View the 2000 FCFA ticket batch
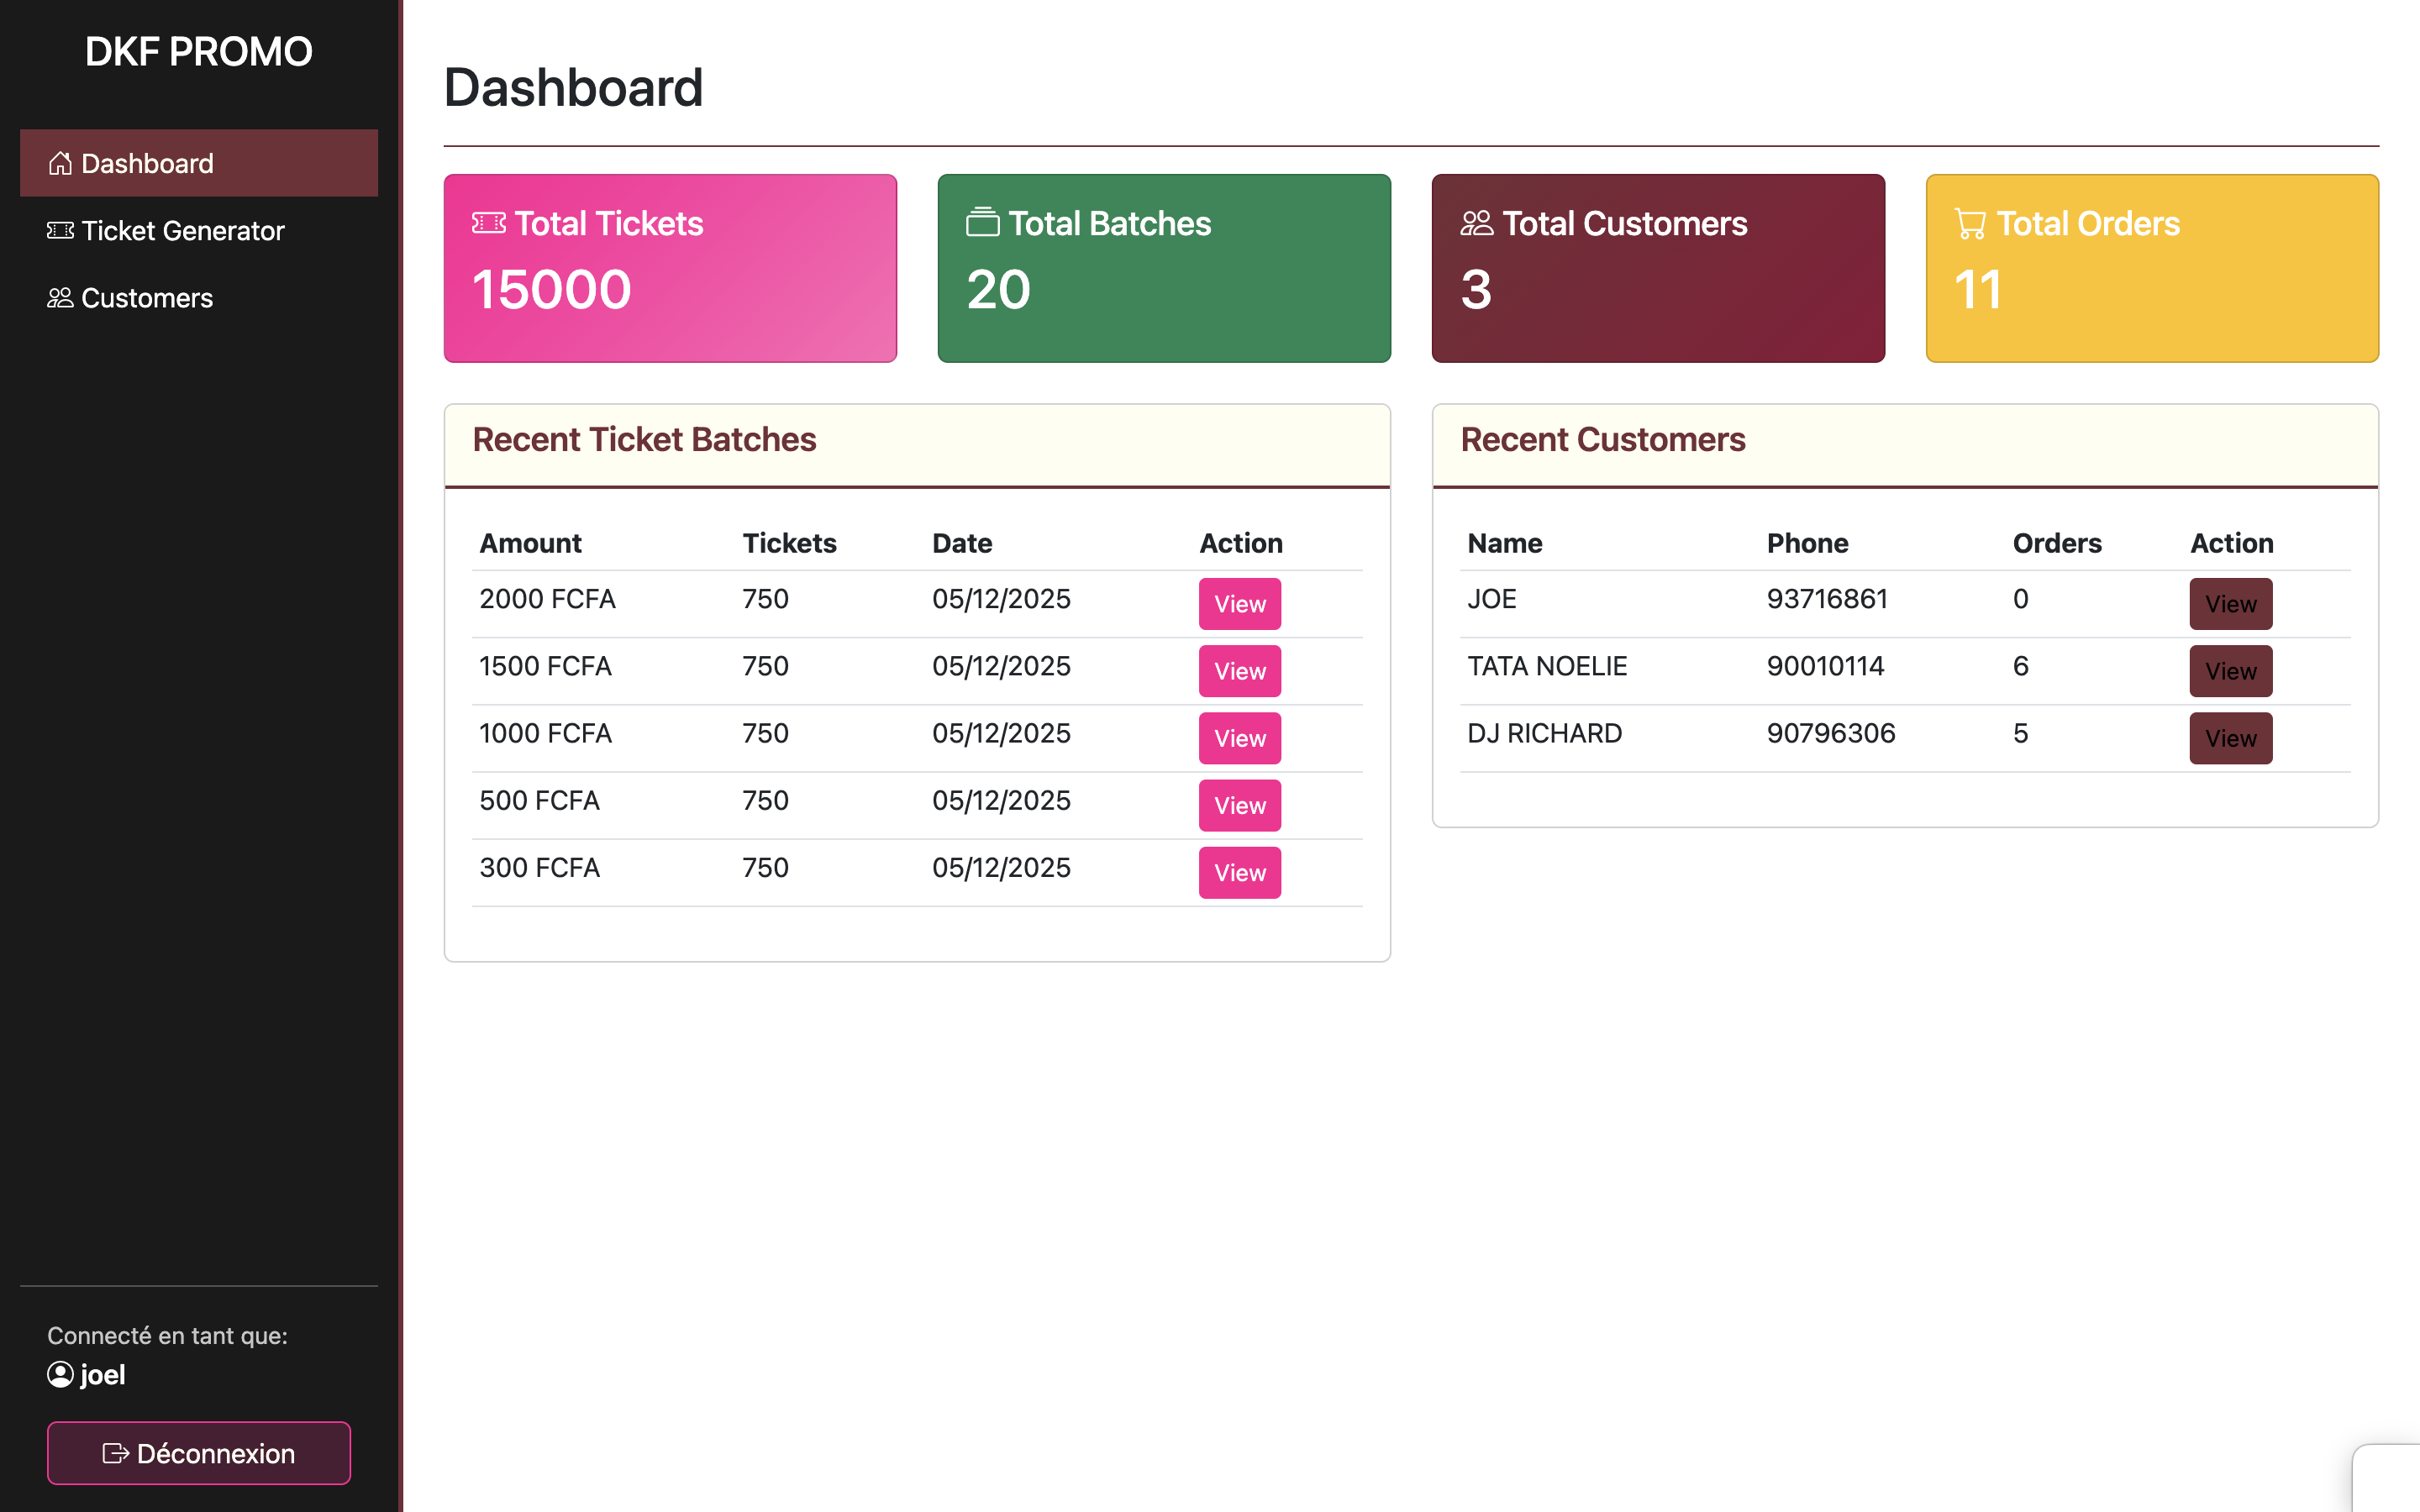 pos(1239,604)
